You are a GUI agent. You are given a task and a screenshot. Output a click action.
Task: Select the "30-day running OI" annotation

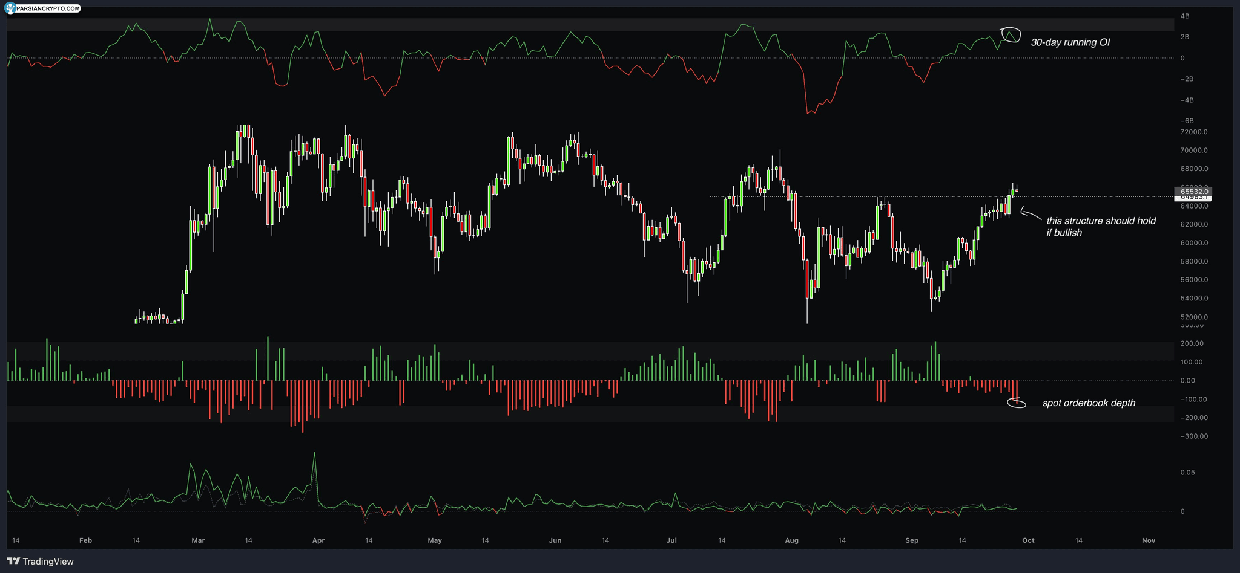tap(1070, 42)
